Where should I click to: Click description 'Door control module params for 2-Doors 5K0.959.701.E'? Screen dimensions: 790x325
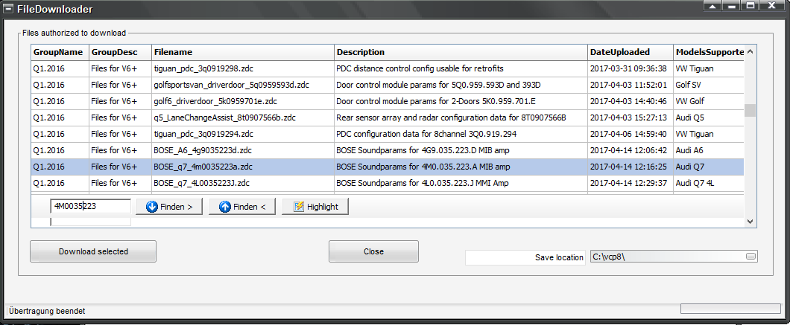point(435,101)
